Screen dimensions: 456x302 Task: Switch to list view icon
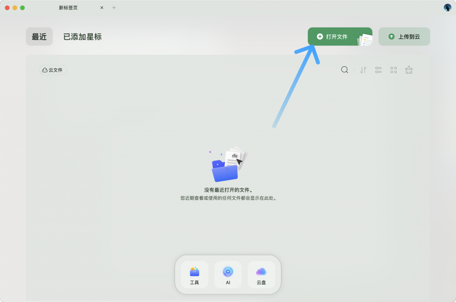379,70
